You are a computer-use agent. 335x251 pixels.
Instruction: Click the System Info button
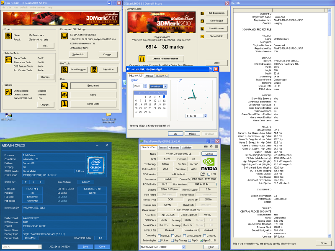pyautogui.click(x=78, y=54)
